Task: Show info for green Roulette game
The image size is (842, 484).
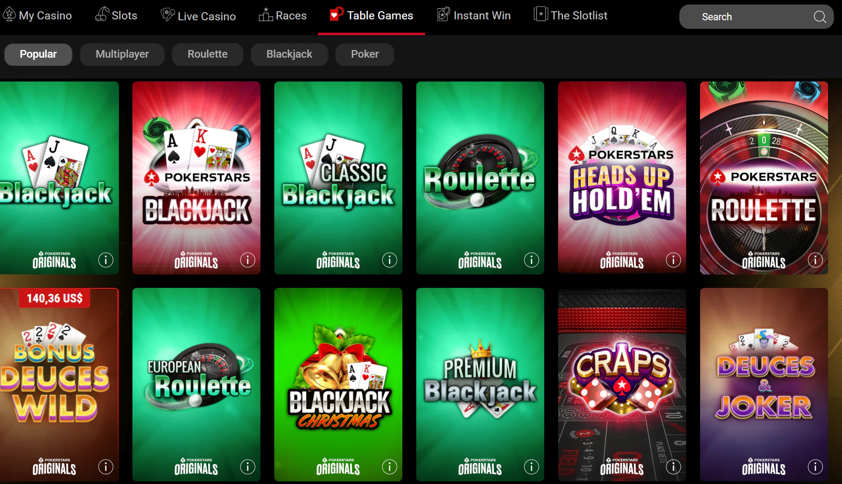Action: (532, 260)
